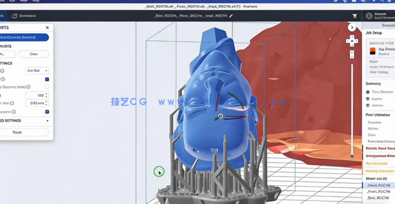Click the manipulator center ring on the model
395x204 pixels.
(221, 116)
